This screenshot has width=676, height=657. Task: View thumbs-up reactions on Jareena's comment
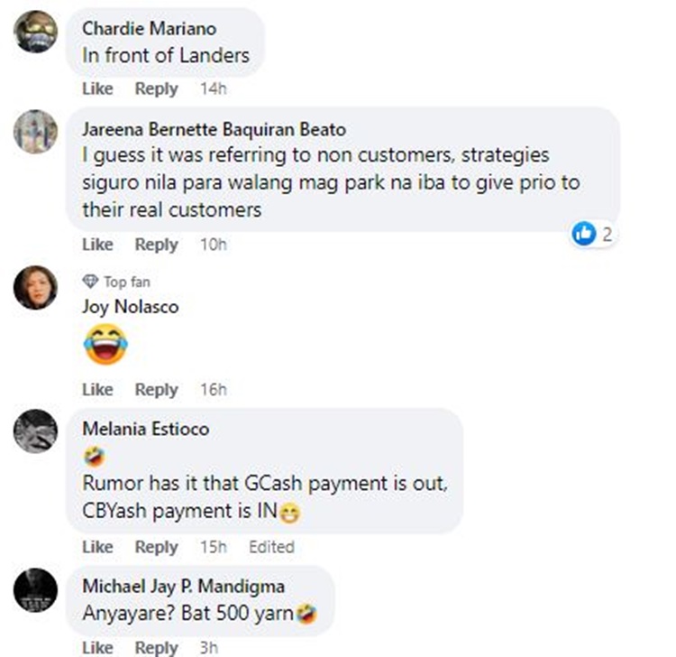592,234
